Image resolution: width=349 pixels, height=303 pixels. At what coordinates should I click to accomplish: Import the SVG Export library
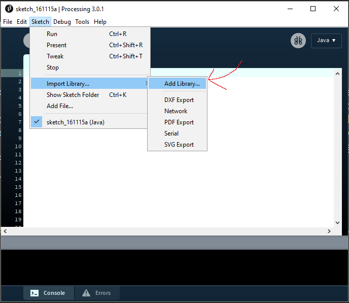178,144
